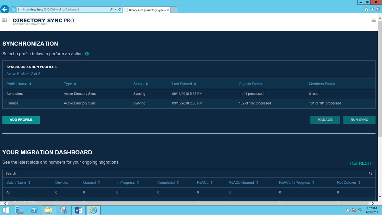Click the muted volume icon in the tray
Viewport: 382px width, 215px height.
coord(348,210)
